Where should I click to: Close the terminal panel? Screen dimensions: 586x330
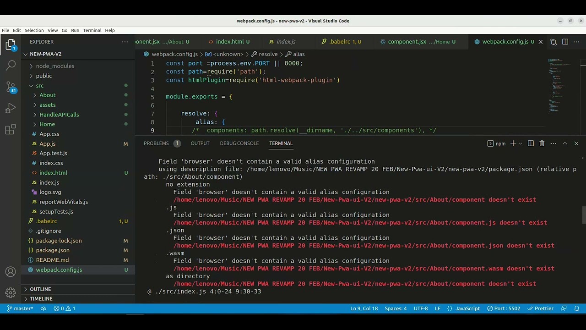tap(576, 143)
